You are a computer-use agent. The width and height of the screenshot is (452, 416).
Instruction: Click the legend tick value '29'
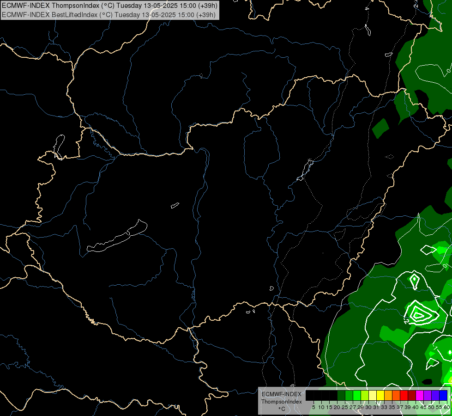pos(361,407)
